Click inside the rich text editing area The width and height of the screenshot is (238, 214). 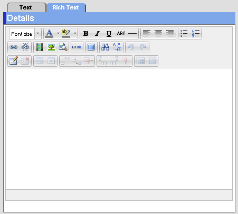pos(119,129)
